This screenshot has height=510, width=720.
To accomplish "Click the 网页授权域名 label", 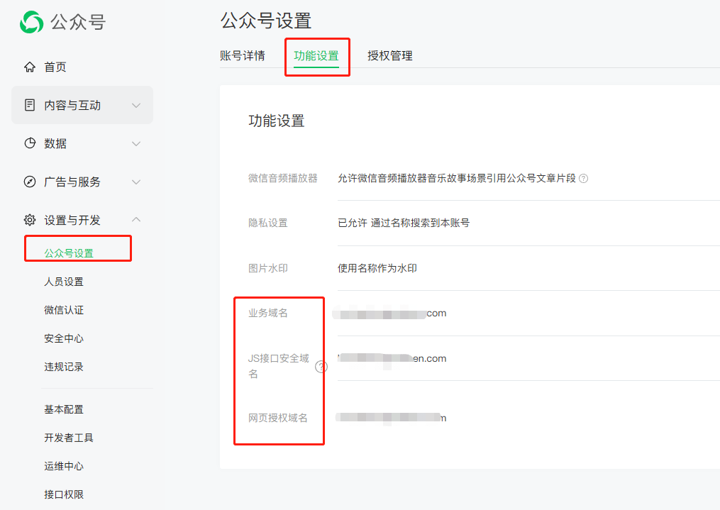I will tap(278, 418).
